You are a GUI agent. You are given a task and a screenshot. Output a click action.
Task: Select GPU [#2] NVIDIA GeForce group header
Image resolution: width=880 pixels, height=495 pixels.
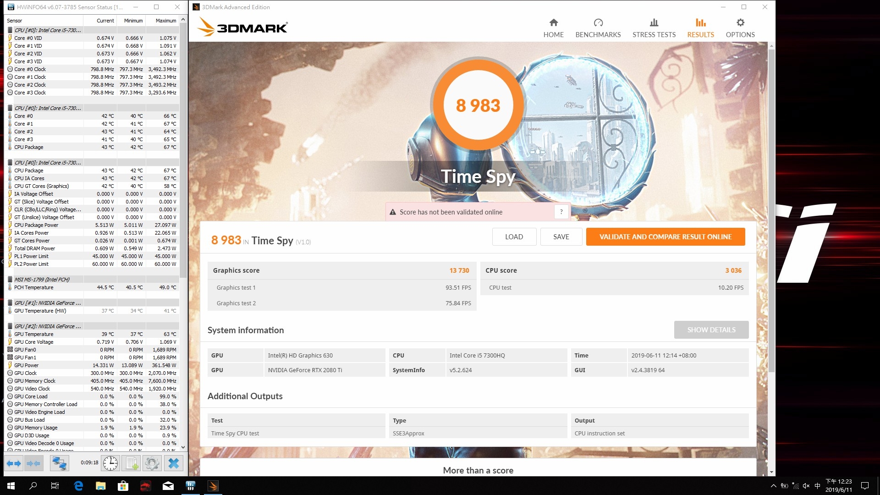click(x=92, y=326)
